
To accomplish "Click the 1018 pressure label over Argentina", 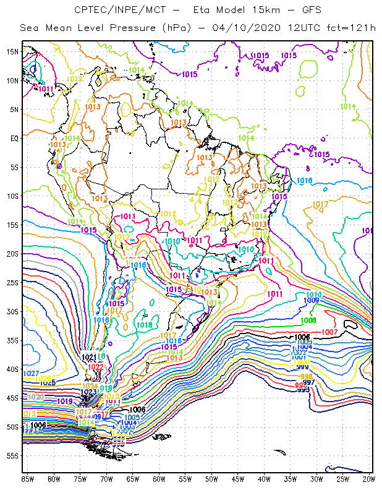I will click(145, 325).
